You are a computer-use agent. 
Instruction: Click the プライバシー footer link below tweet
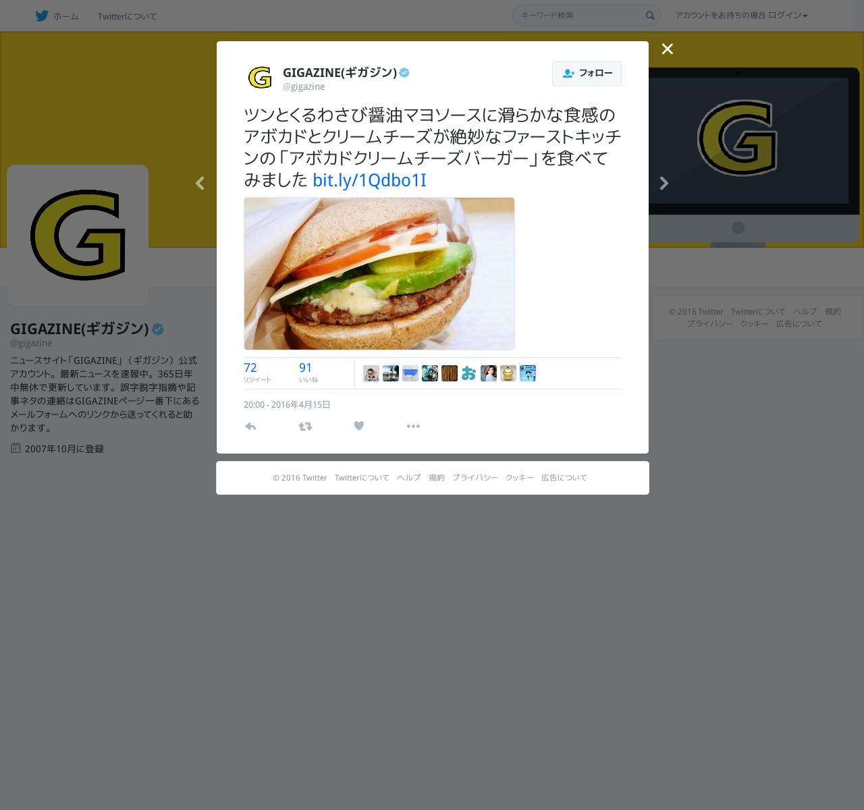pyautogui.click(x=475, y=477)
